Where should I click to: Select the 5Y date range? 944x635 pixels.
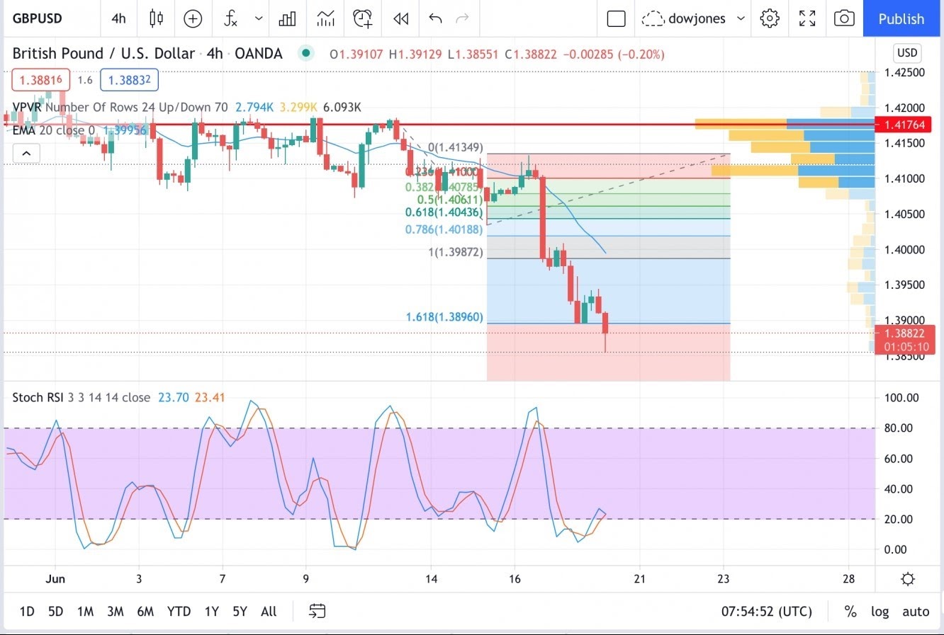[240, 611]
